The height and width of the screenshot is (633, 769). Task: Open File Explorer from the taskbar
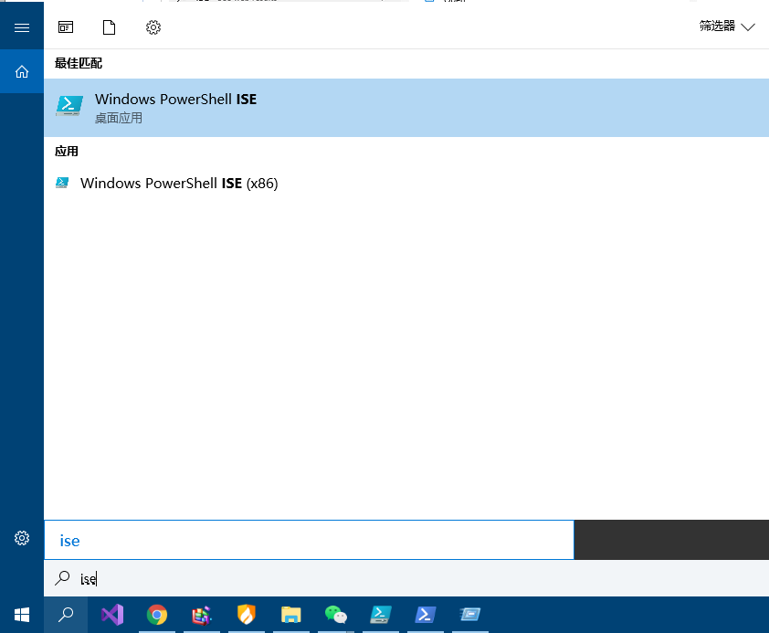coord(290,615)
